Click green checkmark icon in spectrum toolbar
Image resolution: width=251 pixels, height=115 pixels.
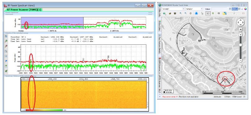[6, 71]
